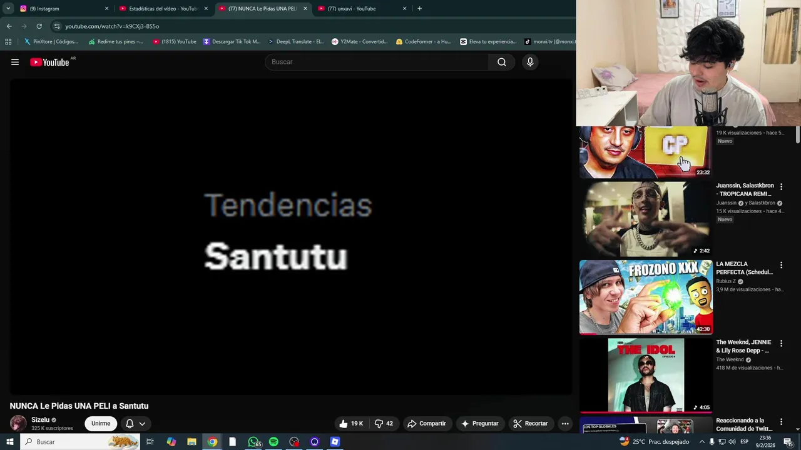Open the Y2Mate bookmark
Viewport: 801px width, 450px height.
360,42
